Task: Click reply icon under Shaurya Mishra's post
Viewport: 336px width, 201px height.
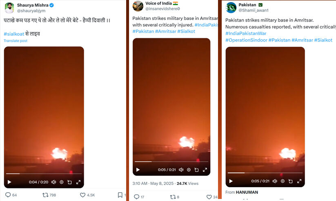Action: pyautogui.click(x=8, y=195)
